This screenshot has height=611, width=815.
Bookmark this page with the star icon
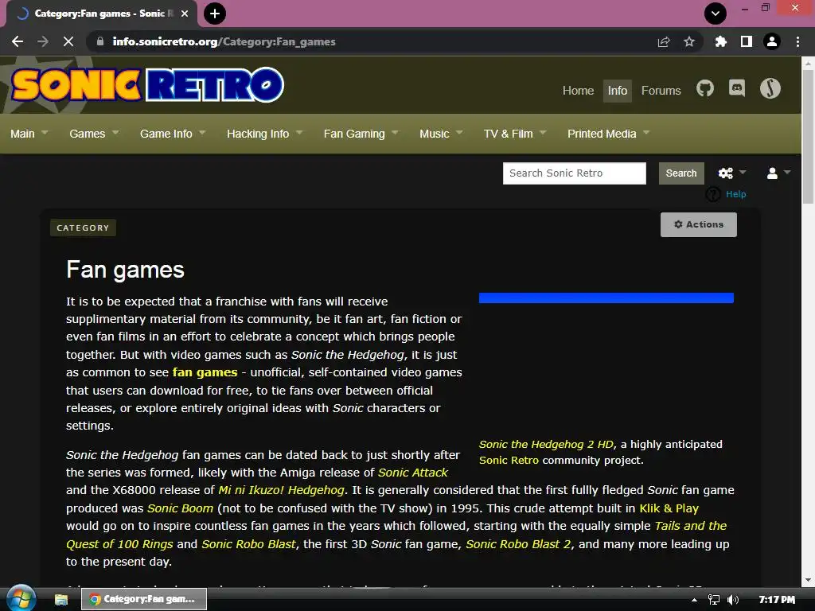tap(689, 41)
